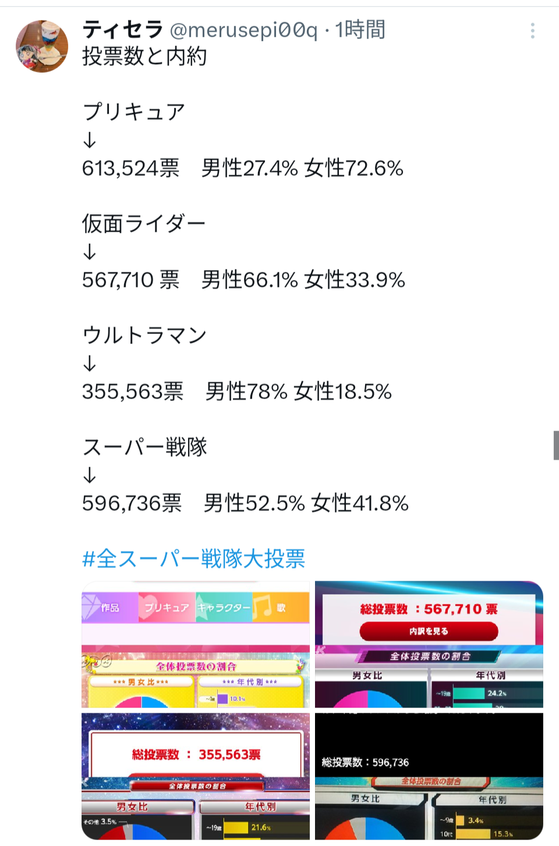
Task: Select the 歌 music note tab
Action: [281, 607]
